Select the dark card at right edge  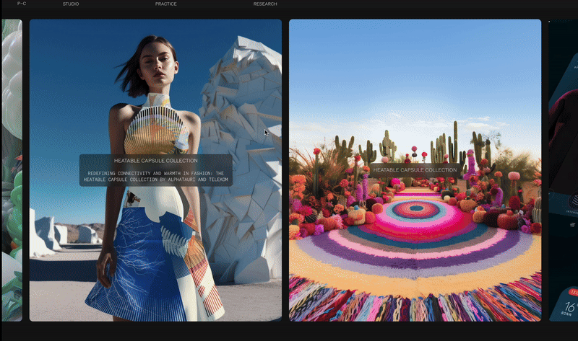coord(563,108)
